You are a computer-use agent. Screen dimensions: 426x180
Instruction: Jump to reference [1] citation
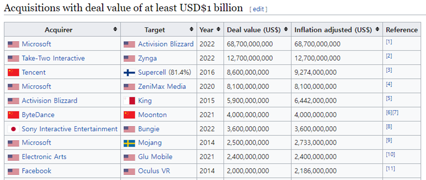[x=389, y=42]
